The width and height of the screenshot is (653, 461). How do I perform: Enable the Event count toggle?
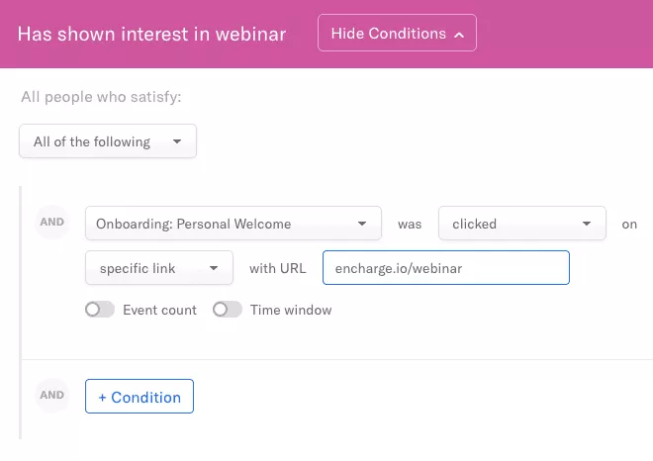pyautogui.click(x=100, y=310)
